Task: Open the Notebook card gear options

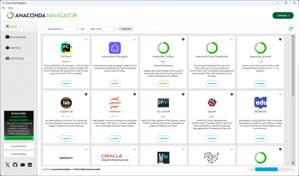Action: point(135,94)
